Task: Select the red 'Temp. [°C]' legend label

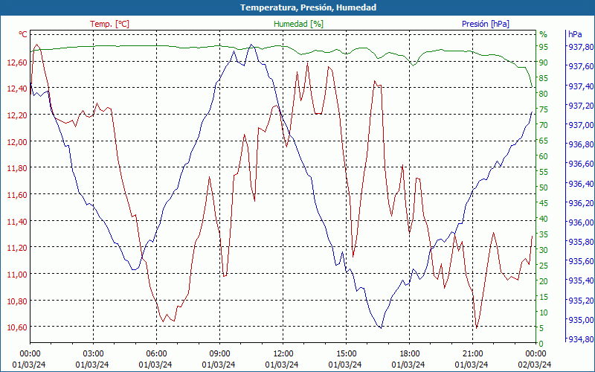Action: pyautogui.click(x=109, y=24)
